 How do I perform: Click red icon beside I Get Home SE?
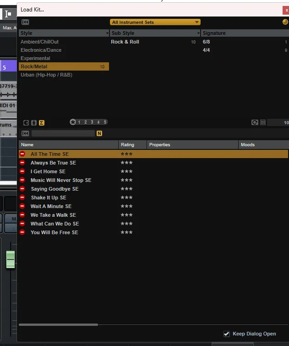coord(22,171)
